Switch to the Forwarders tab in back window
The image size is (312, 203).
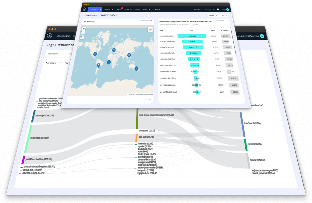[53, 53]
